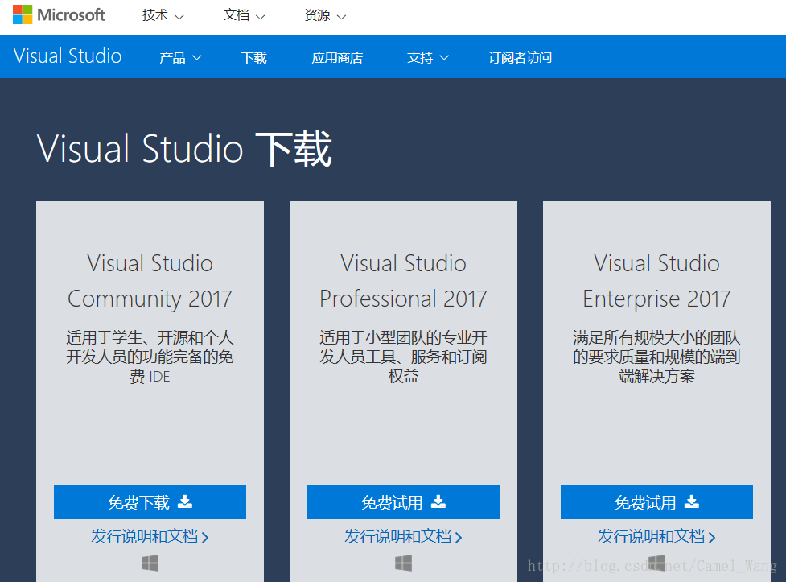
Task: Expand the 产品 menu in blue bar
Action: (x=180, y=58)
